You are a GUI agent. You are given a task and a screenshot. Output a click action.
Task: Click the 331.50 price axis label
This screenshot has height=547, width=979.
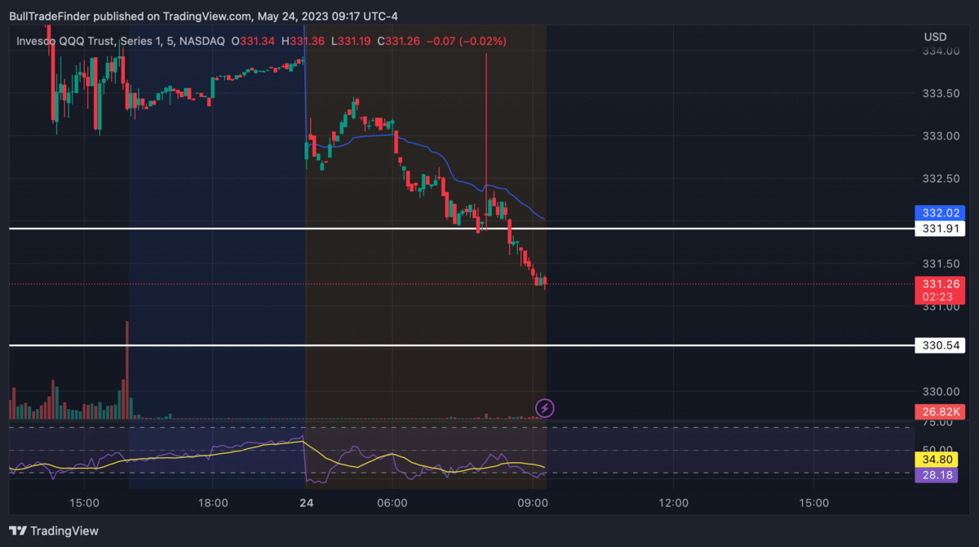click(940, 264)
